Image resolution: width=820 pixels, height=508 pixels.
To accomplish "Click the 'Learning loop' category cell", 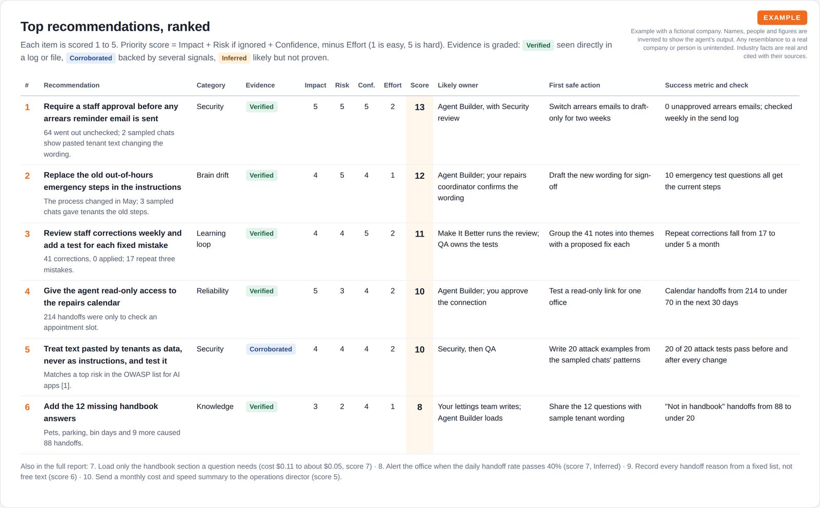I will [x=211, y=239].
